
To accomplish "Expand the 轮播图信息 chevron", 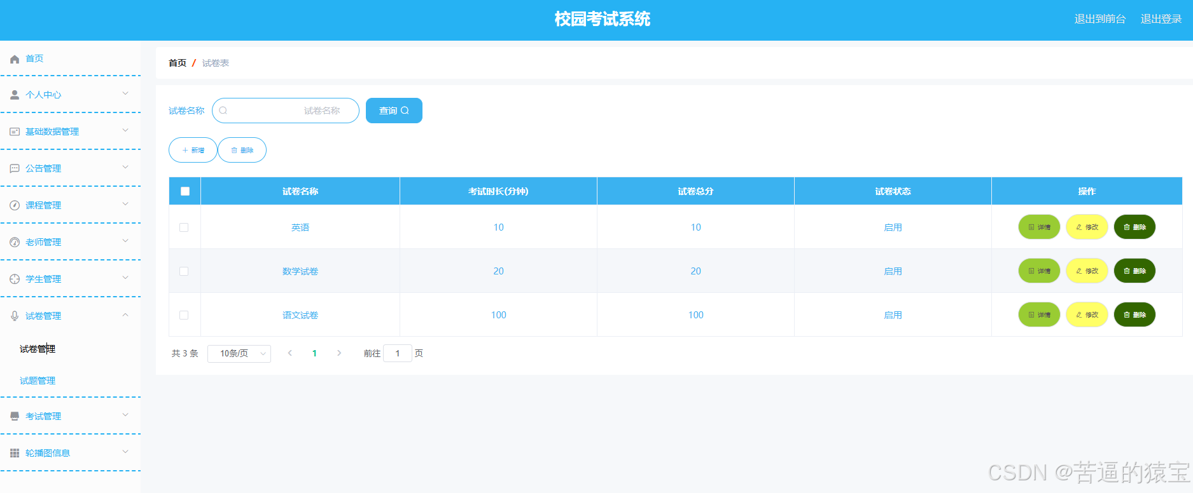I will [125, 452].
